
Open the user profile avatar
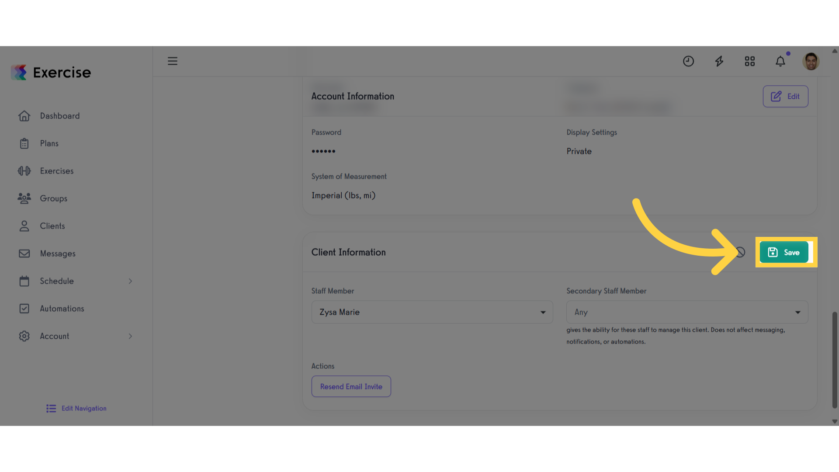(x=811, y=61)
